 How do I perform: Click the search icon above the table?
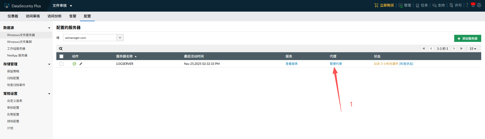coord(61,49)
